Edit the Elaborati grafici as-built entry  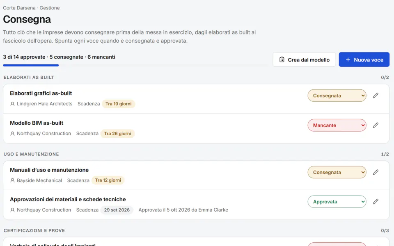pyautogui.click(x=376, y=96)
